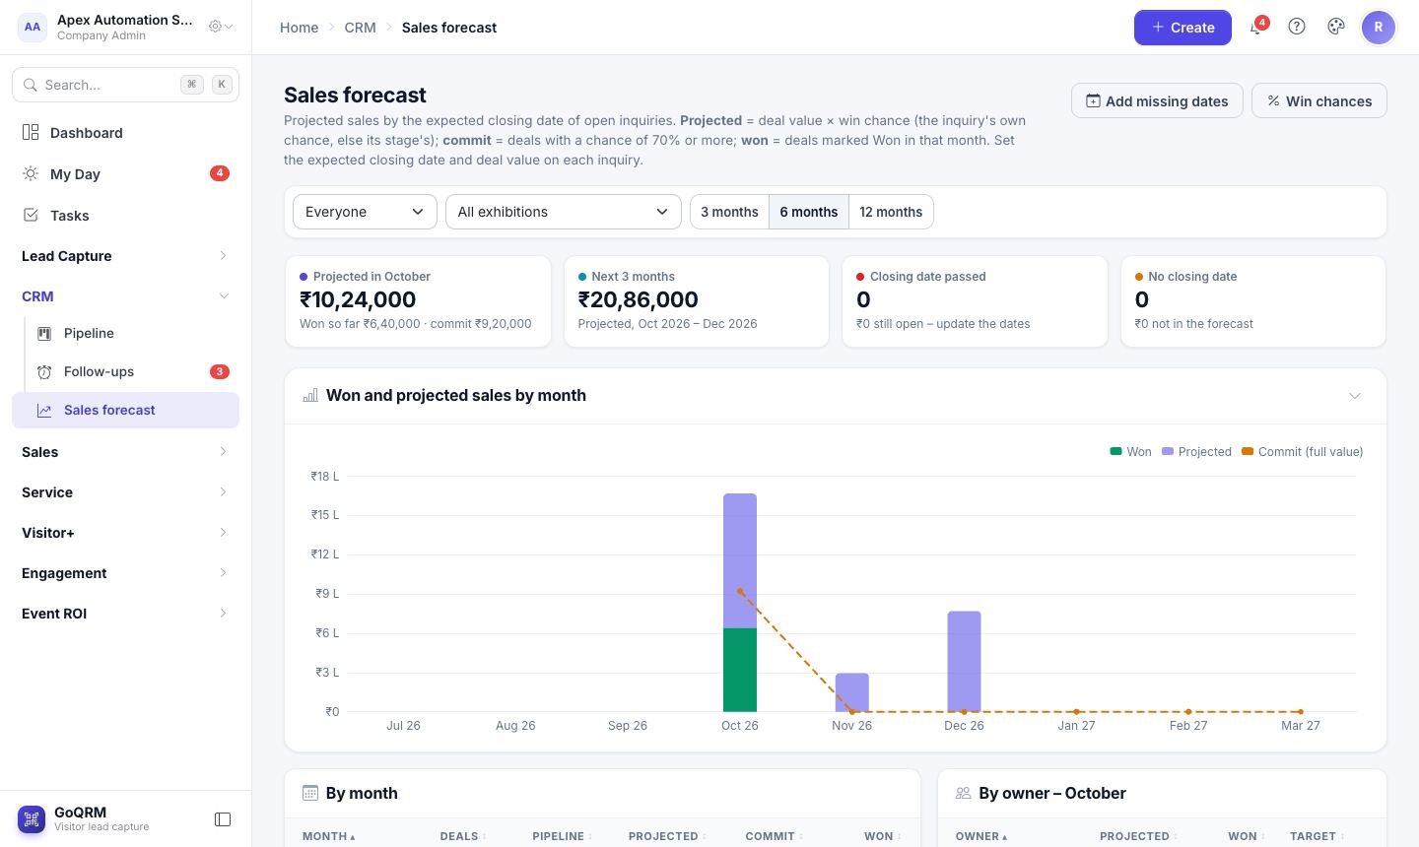
Task: Click the Tasks checkbox icon
Action: click(31, 216)
